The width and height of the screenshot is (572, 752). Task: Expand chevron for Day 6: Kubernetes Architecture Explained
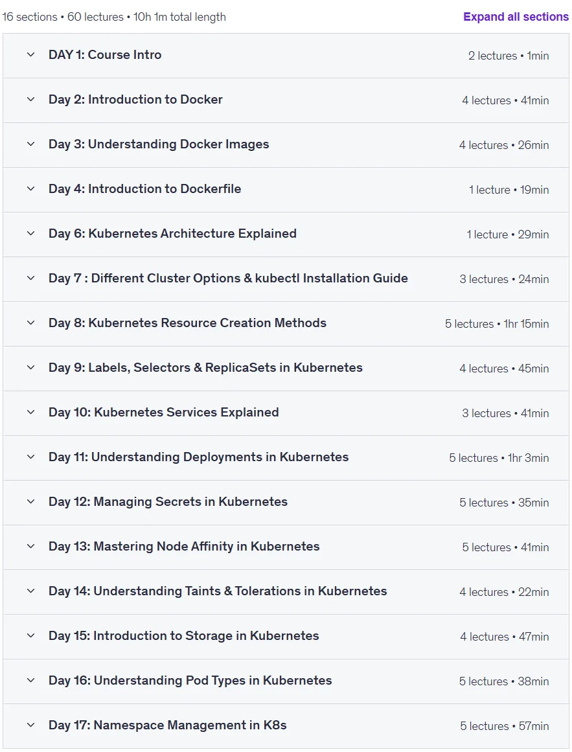pyautogui.click(x=30, y=233)
